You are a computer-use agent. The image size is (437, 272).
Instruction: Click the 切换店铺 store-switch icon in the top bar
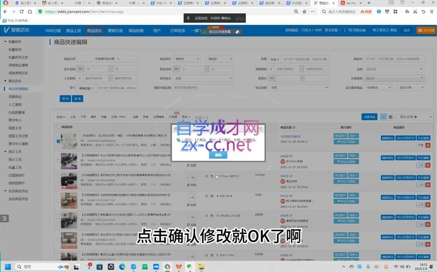coord(350,30)
